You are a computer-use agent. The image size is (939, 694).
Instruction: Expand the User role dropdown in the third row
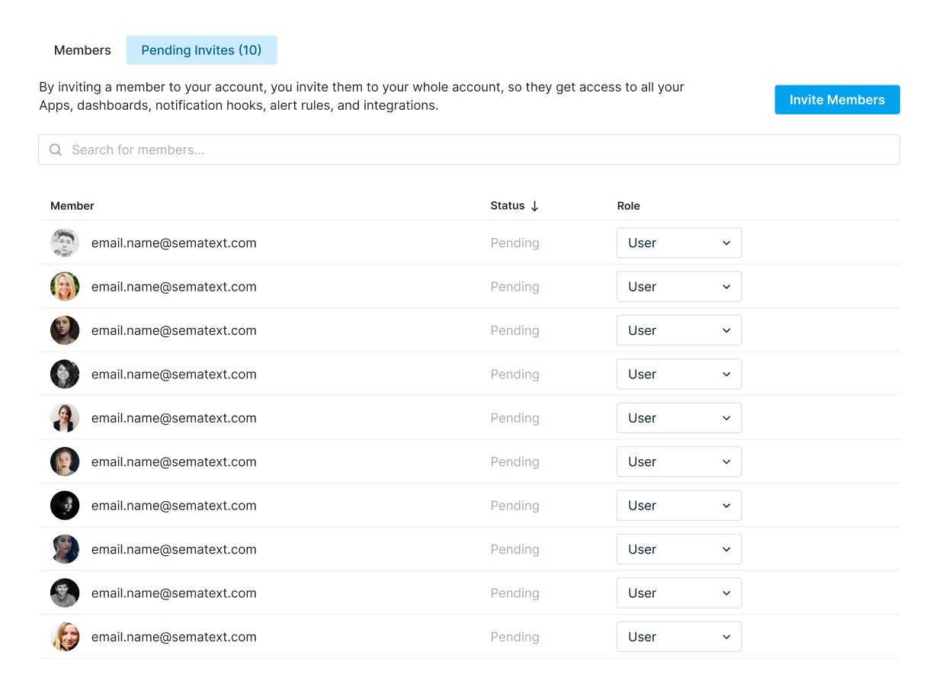pos(679,330)
